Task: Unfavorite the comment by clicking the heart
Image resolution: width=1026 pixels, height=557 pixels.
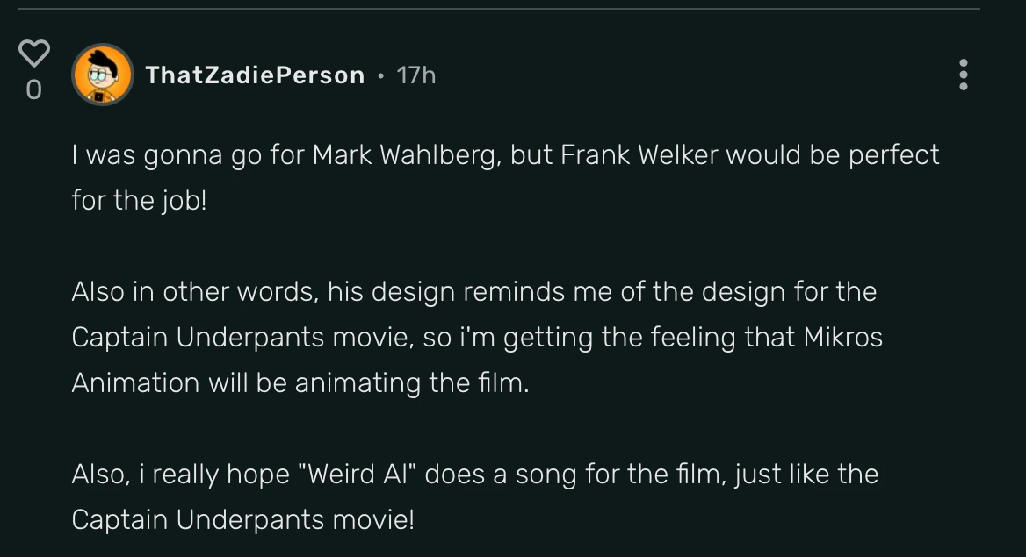Action: 33,53
